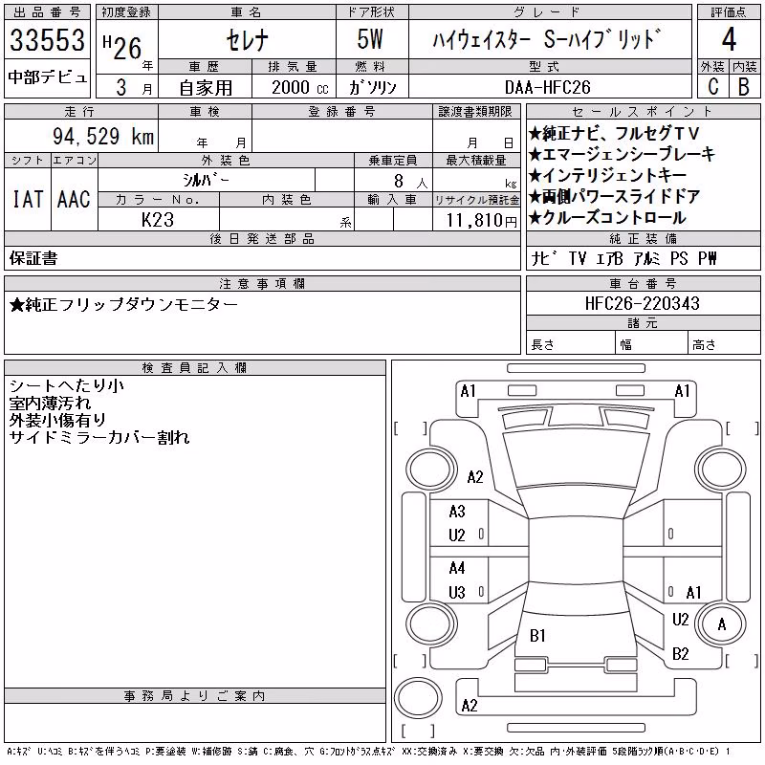Click the car name セレナ
The width and height of the screenshot is (765, 765).
(248, 40)
